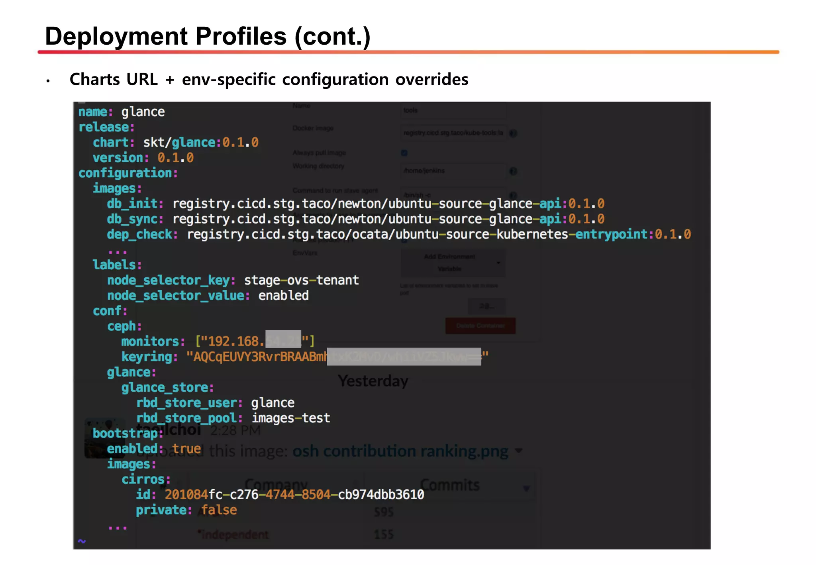The image size is (816, 565).
Task: Click the 'enabled: true' line
Action: pyautogui.click(x=154, y=449)
